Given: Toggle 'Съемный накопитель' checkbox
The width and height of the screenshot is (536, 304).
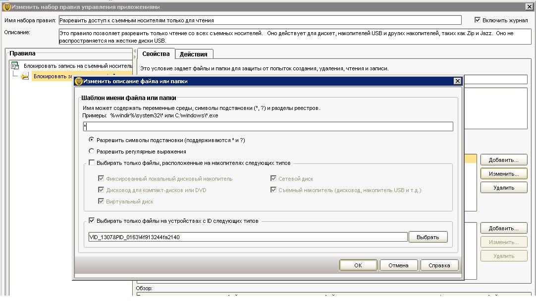Looking at the screenshot, I should (x=273, y=190).
